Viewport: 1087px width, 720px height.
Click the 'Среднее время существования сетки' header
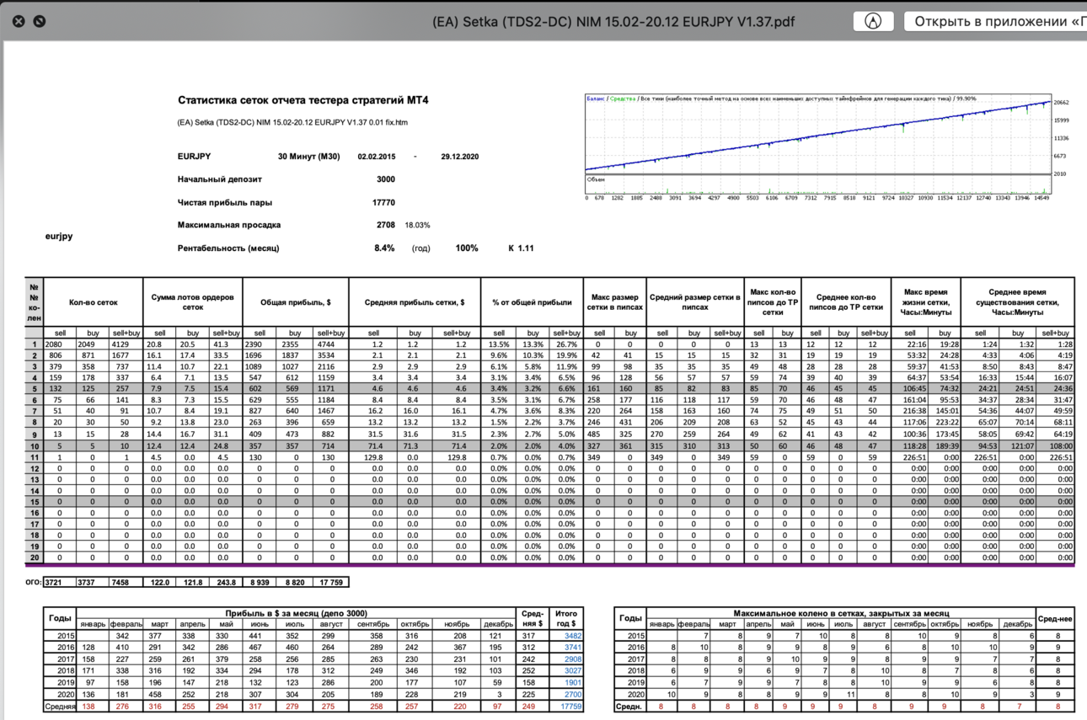pos(1017,302)
